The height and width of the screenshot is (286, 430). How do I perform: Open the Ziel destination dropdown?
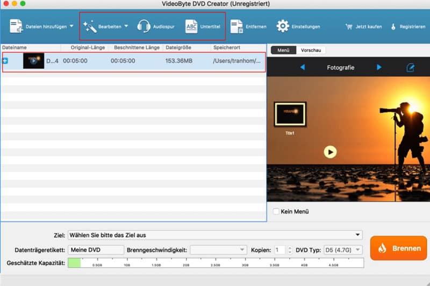click(x=216, y=235)
